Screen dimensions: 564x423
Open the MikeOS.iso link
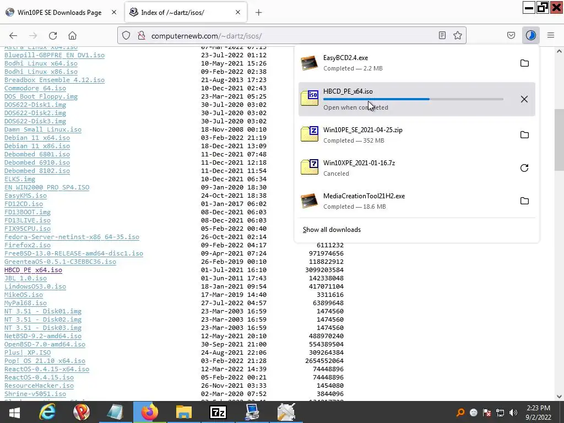[23, 295]
